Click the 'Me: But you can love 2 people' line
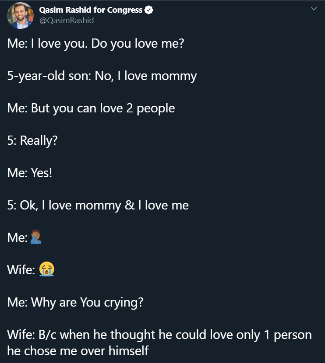This screenshot has width=325, height=363. pyautogui.click(x=91, y=108)
